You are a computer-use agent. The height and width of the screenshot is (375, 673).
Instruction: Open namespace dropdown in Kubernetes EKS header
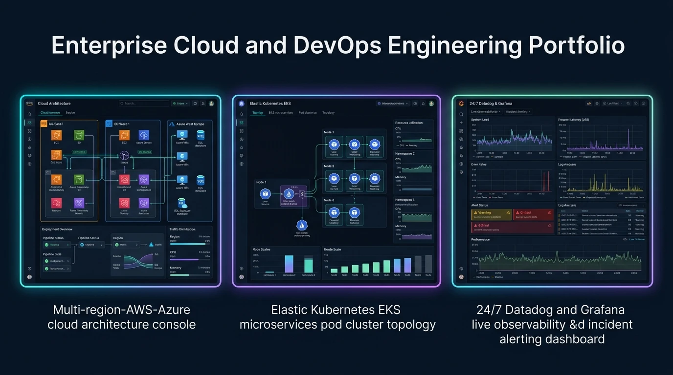click(393, 104)
